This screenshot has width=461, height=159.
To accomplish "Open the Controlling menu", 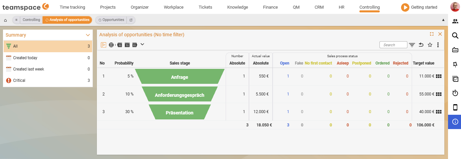I will (369, 7).
